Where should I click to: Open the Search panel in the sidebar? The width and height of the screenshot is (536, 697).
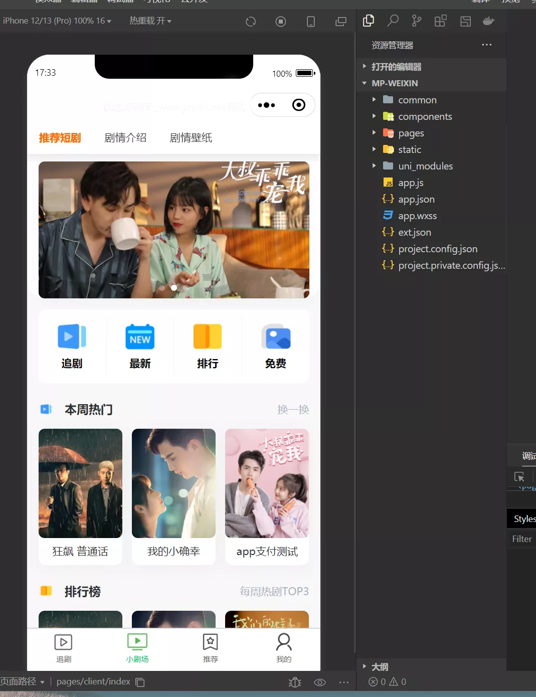point(393,21)
